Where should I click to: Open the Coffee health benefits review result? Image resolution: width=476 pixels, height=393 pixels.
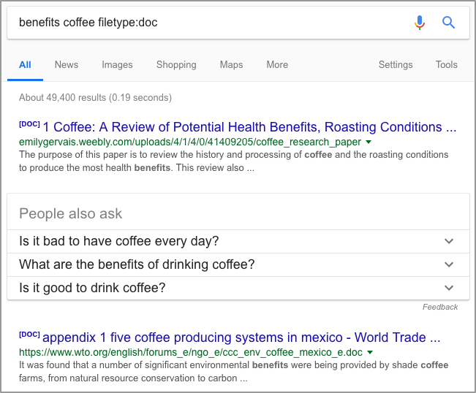(x=249, y=127)
